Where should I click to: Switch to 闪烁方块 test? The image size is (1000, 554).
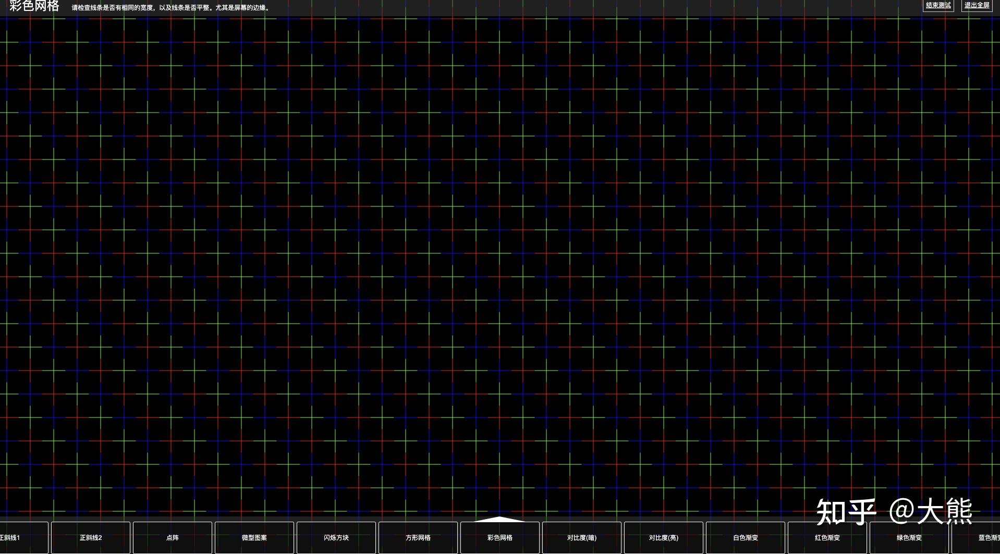(x=336, y=538)
